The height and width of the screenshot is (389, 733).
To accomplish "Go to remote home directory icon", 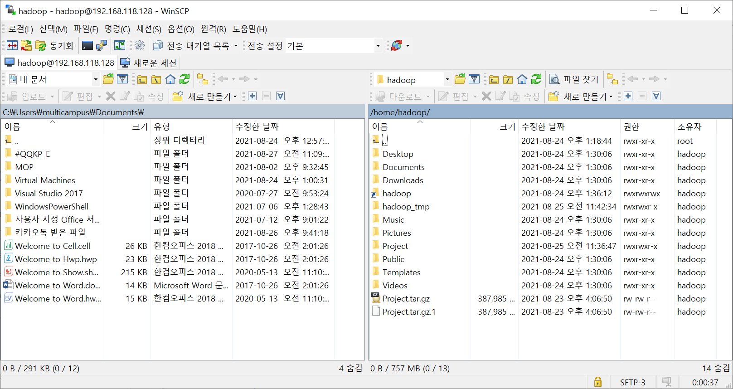I will [x=522, y=79].
